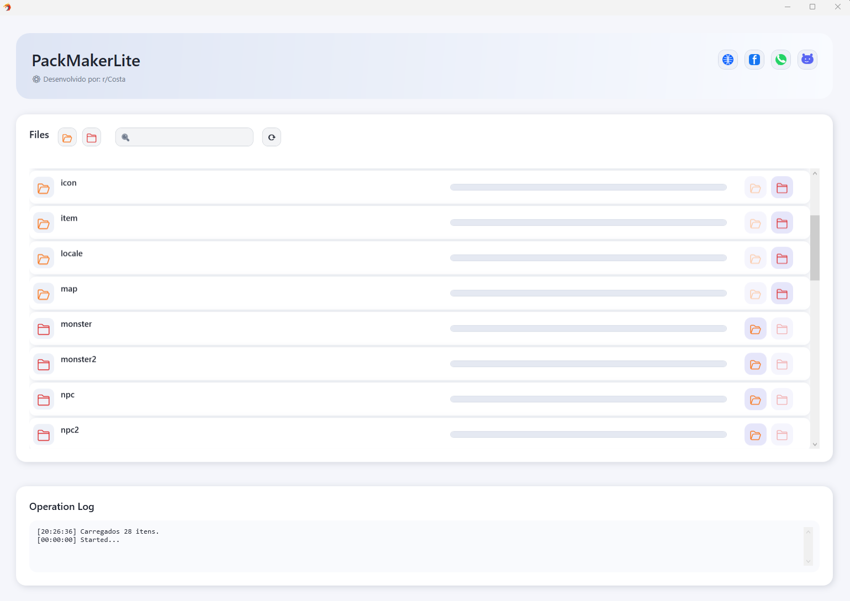Click the orange open-folder icon on the monster row
The image size is (850, 601).
(x=755, y=328)
